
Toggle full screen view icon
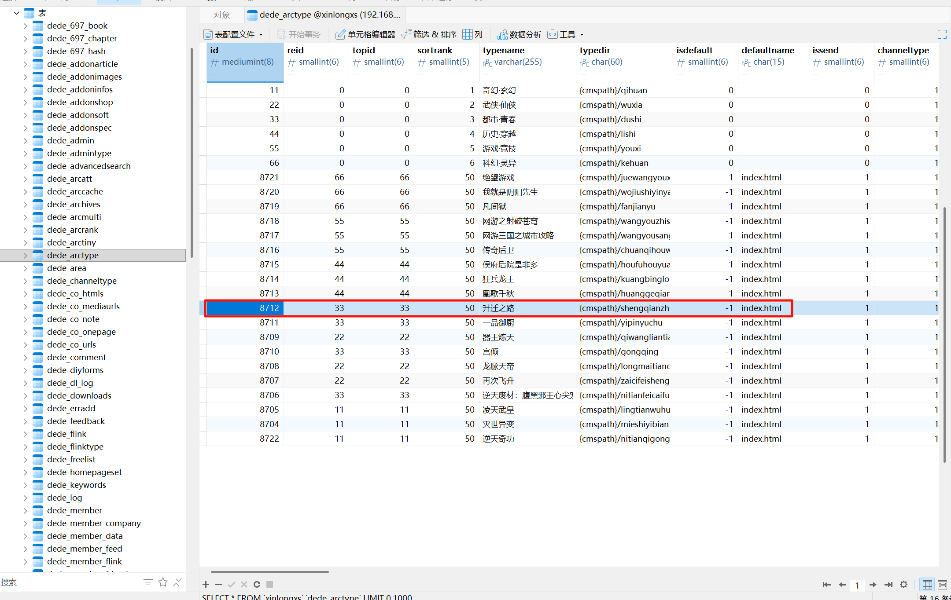942,34
